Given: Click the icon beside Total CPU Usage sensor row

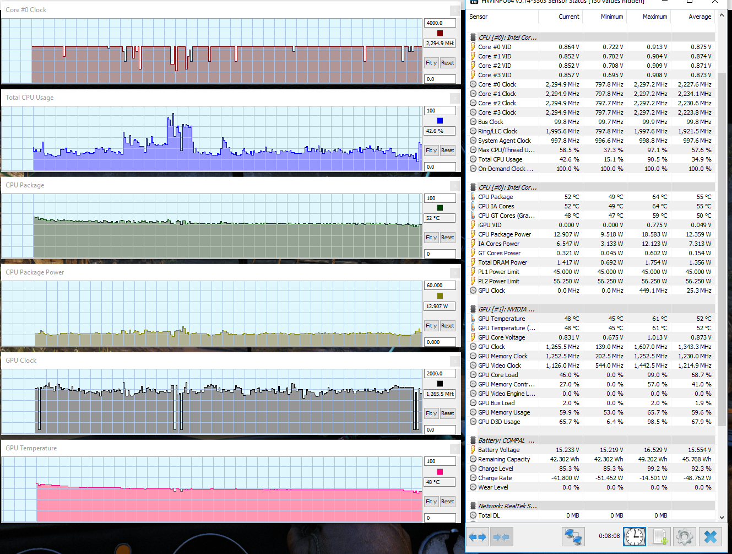Looking at the screenshot, I should pos(473,159).
